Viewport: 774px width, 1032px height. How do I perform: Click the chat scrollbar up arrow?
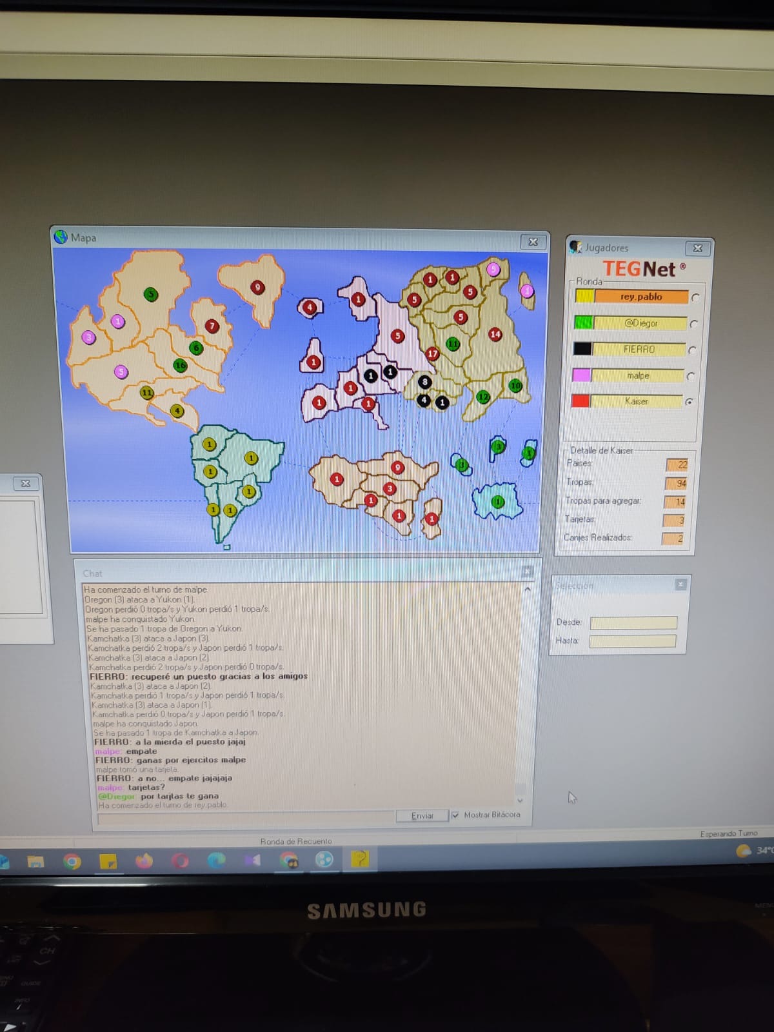pos(527,589)
